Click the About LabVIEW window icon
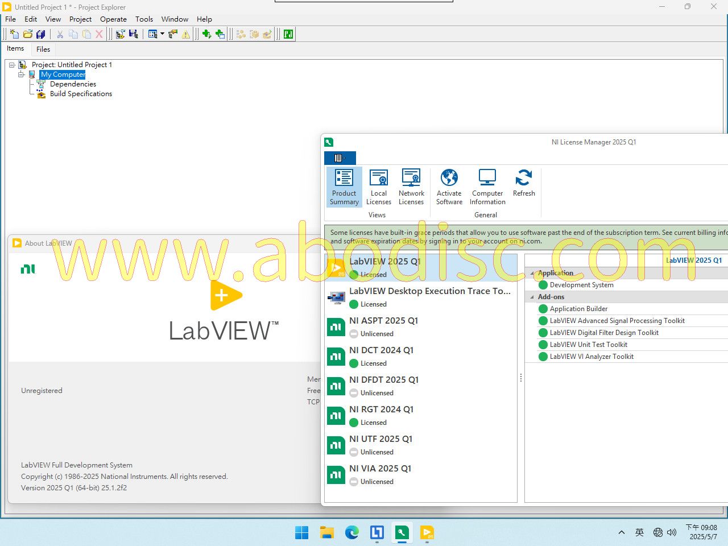 (x=17, y=243)
